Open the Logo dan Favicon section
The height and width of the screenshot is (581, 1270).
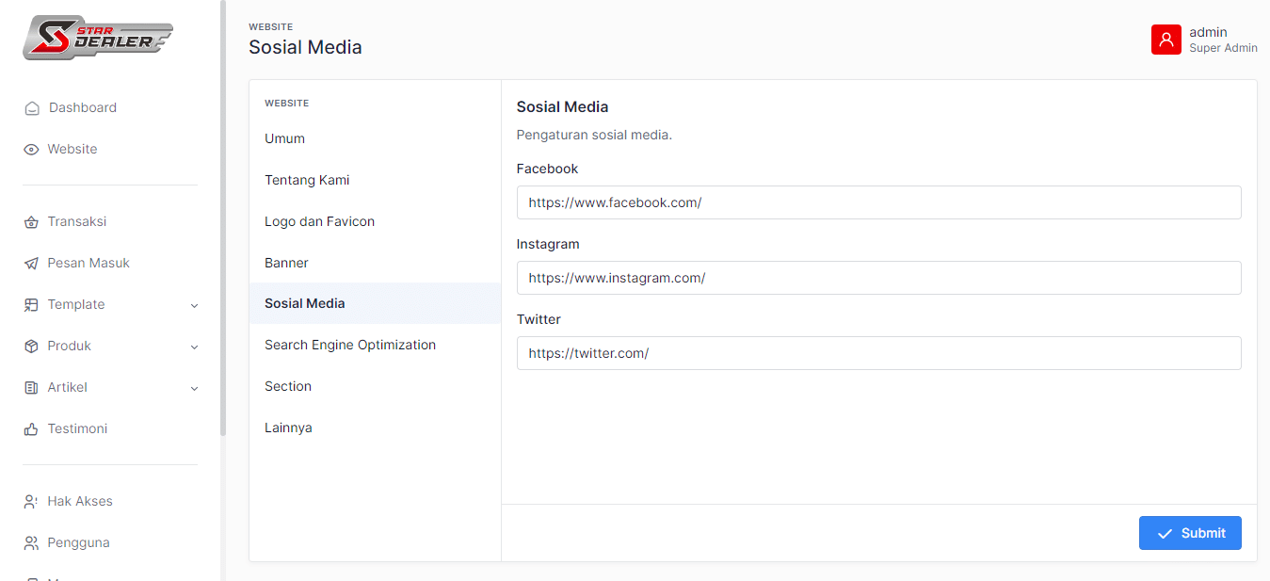tap(320, 221)
